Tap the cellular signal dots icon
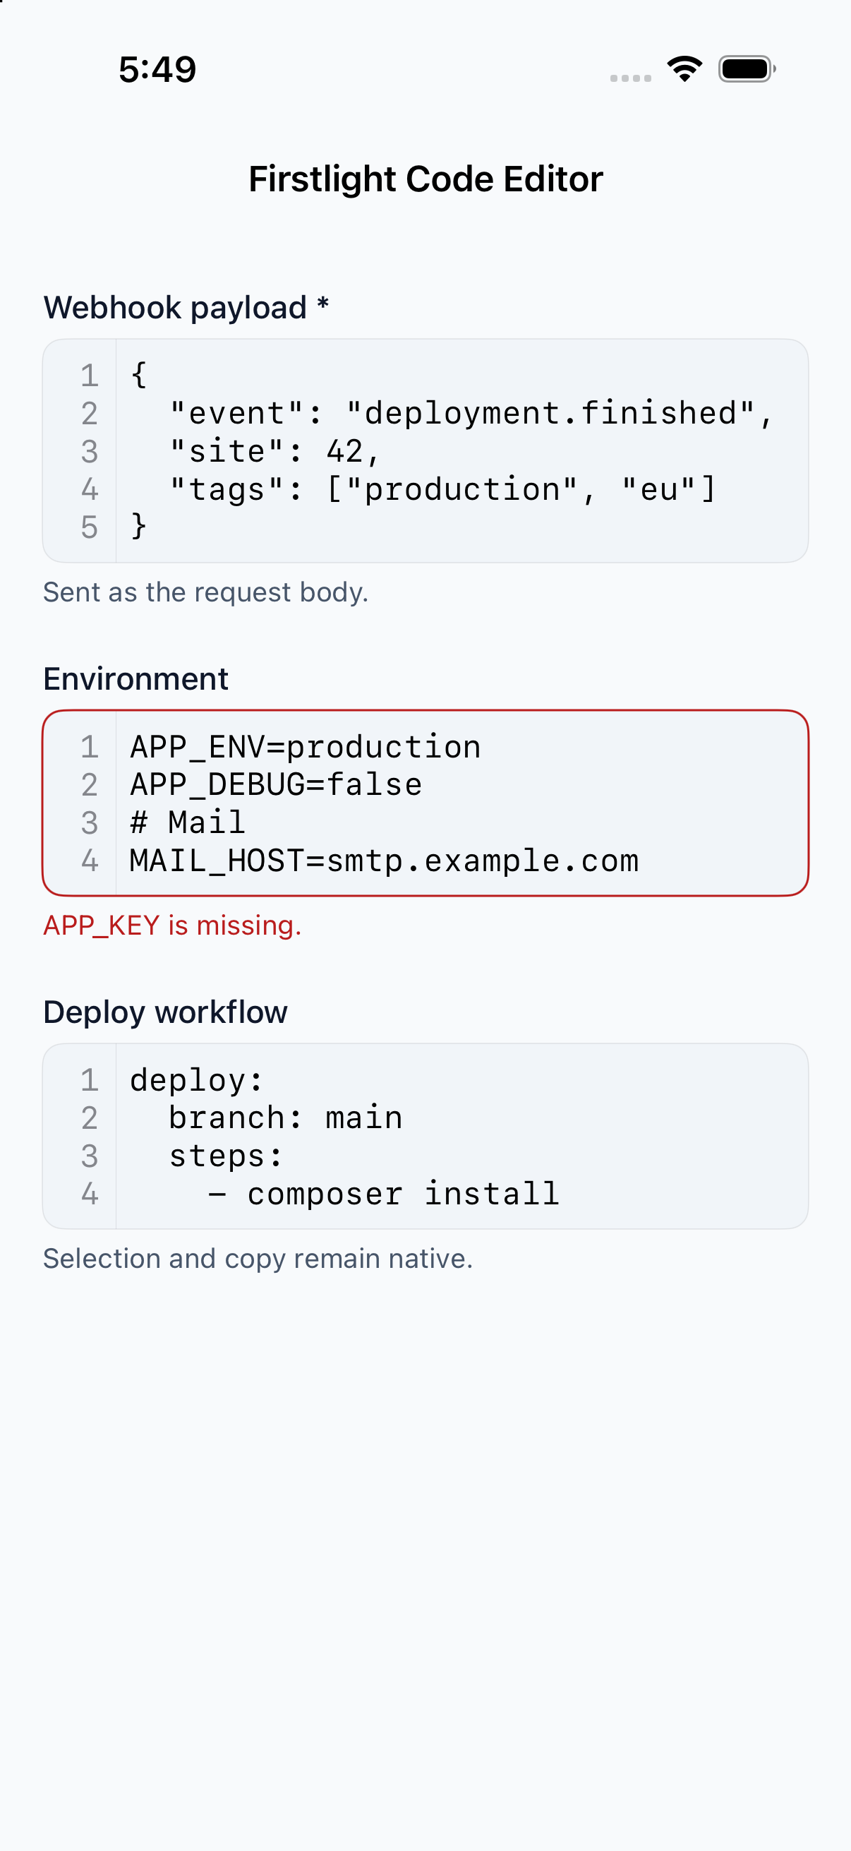 click(x=631, y=78)
